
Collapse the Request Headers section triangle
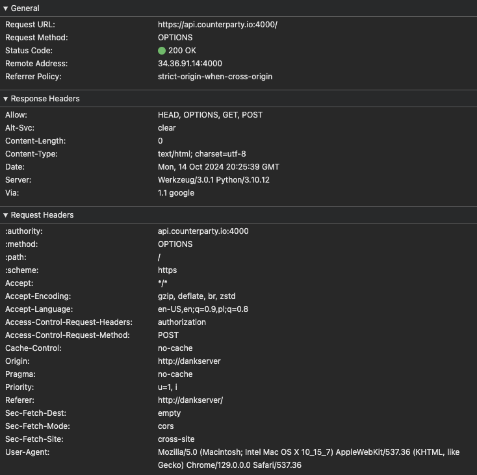click(x=5, y=215)
